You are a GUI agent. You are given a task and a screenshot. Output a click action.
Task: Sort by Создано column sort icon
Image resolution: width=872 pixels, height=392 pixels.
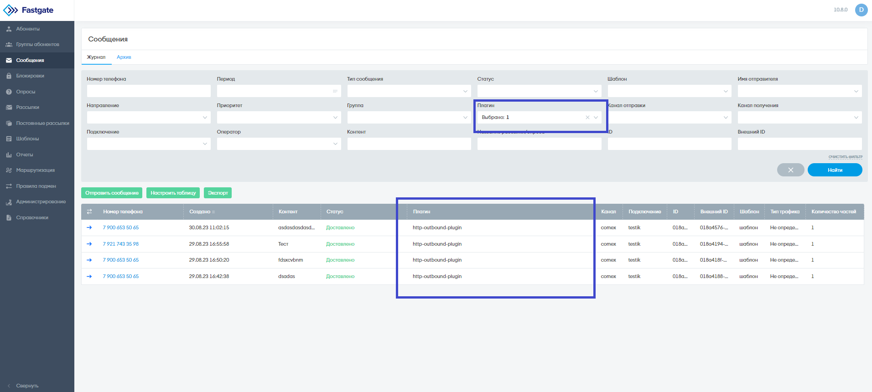(x=213, y=212)
